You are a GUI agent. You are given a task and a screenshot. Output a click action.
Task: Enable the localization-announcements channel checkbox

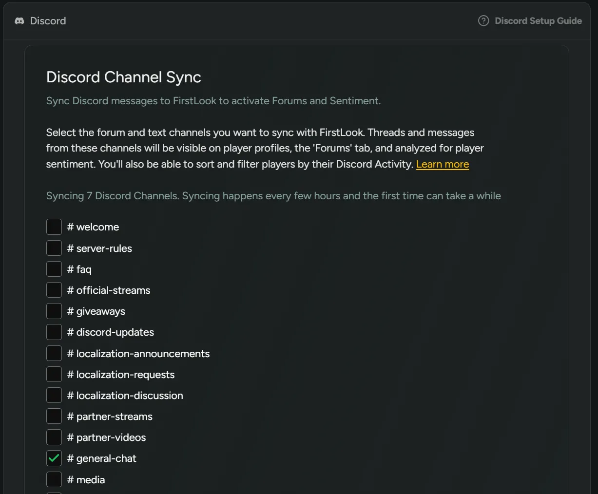(54, 353)
